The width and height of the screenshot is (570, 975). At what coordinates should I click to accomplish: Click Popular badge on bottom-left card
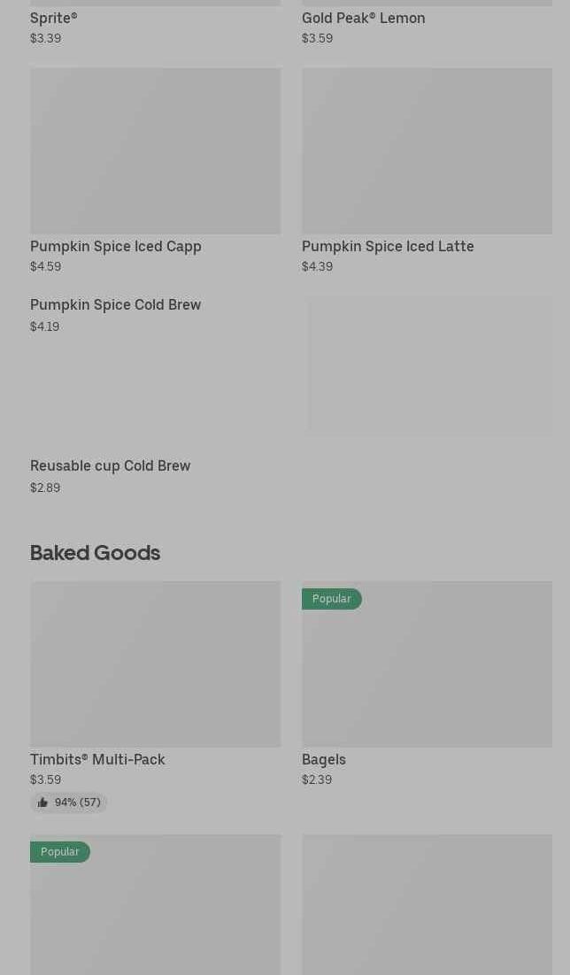[59, 852]
